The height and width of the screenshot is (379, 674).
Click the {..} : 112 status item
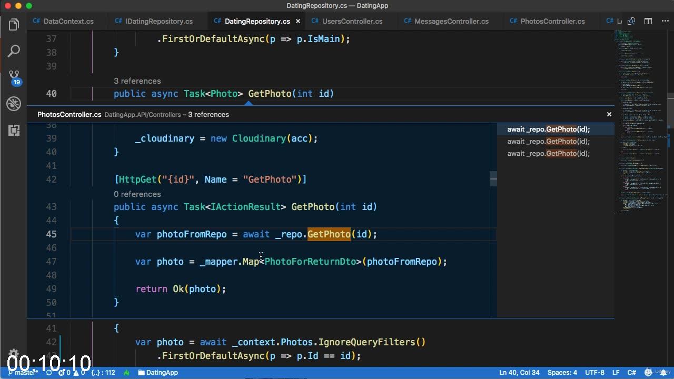103,373
